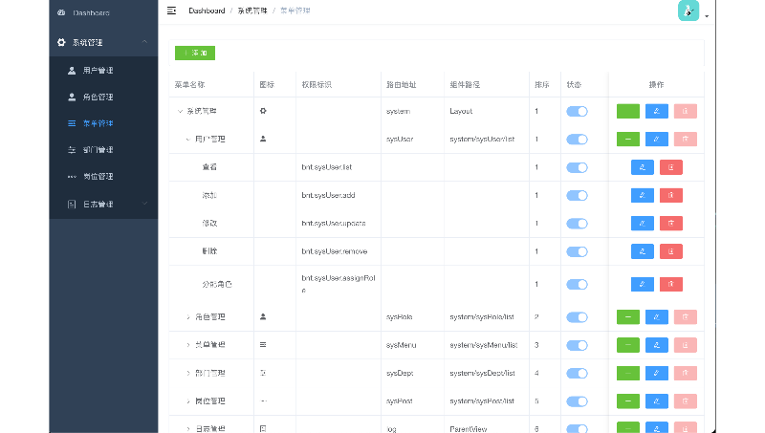Click green add-child button in sysPost row

(x=628, y=401)
